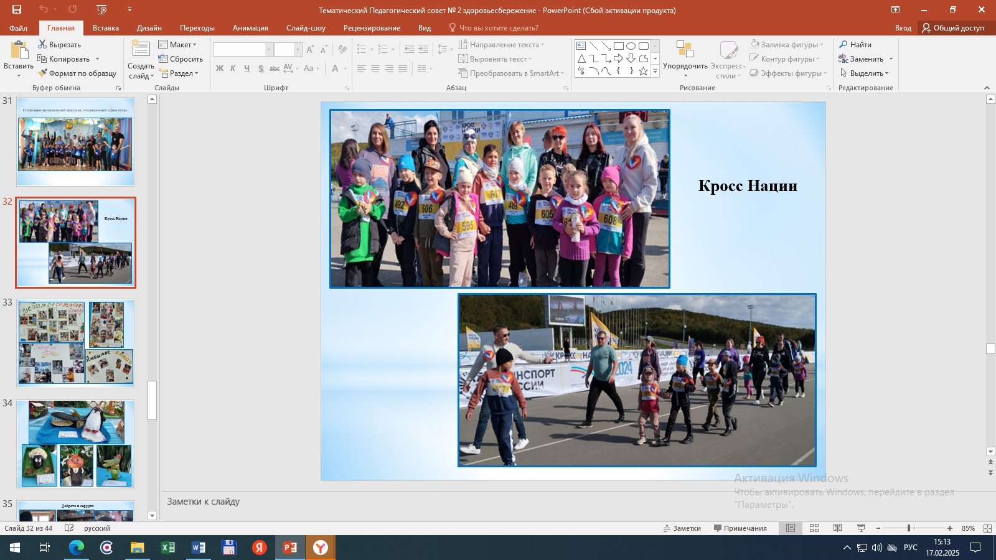Screen dimensions: 996x560
Task: Open spell check icon in status bar
Action: pos(69,528)
